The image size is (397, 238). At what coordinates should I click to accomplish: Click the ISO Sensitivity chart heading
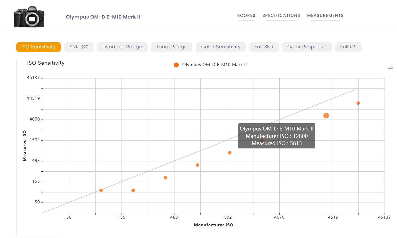pyautogui.click(x=46, y=63)
